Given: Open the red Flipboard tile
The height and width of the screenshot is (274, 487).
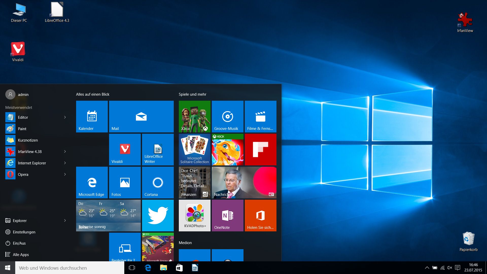Looking at the screenshot, I should click(260, 149).
